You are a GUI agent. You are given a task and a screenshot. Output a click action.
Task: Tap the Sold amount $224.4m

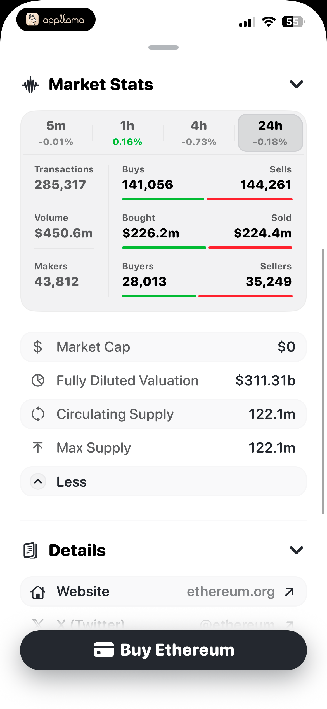click(263, 233)
